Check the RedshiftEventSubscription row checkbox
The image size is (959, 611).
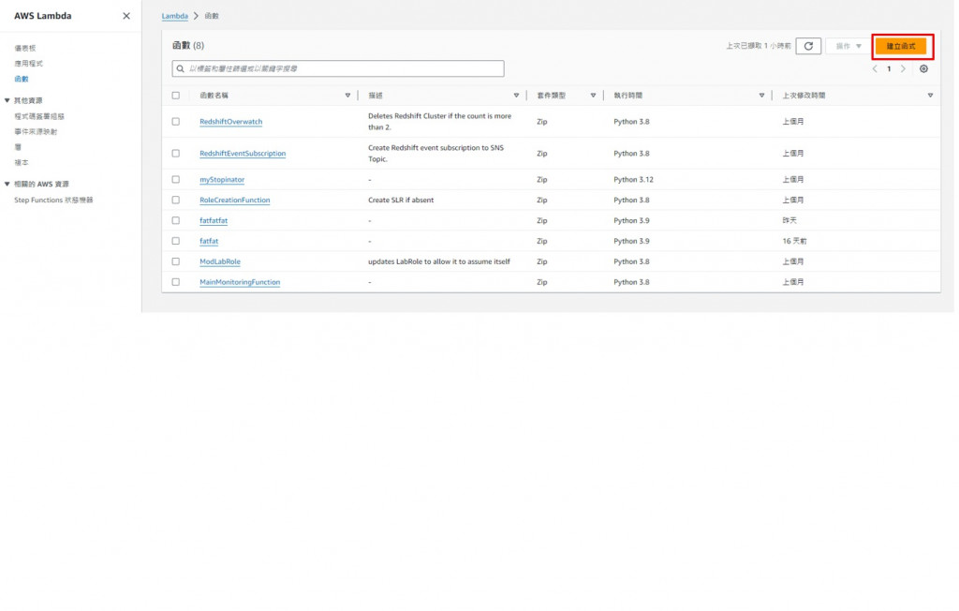[x=175, y=153]
